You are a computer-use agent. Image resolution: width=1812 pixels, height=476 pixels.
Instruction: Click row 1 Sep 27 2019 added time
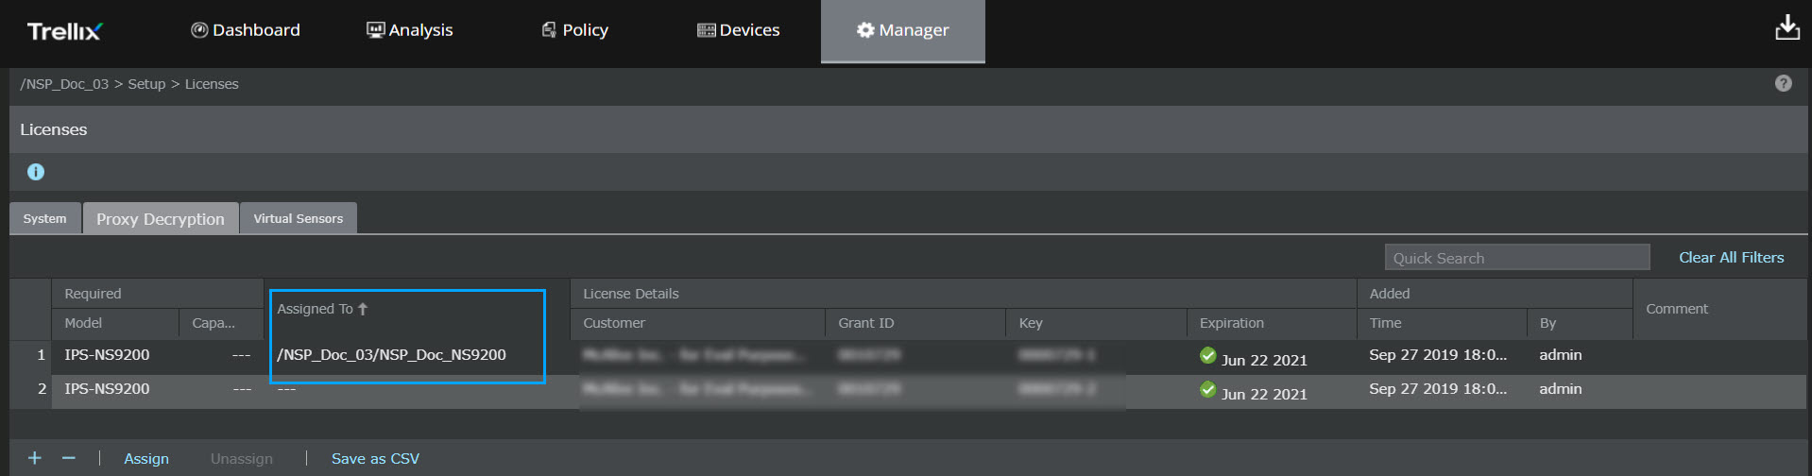(x=1438, y=355)
